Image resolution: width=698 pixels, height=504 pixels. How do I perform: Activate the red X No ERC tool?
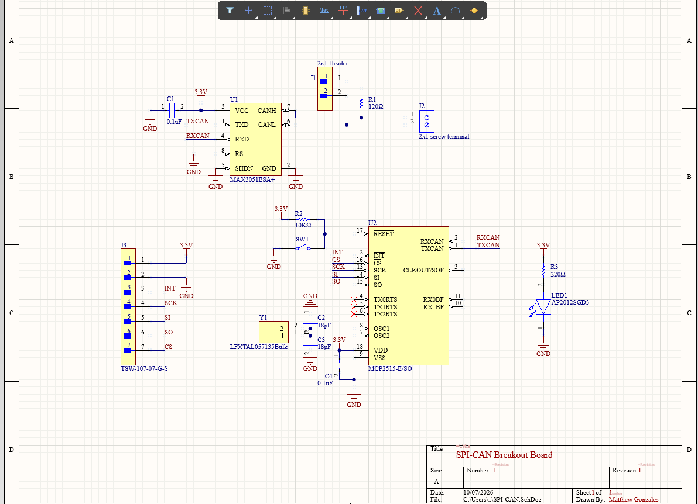(418, 10)
